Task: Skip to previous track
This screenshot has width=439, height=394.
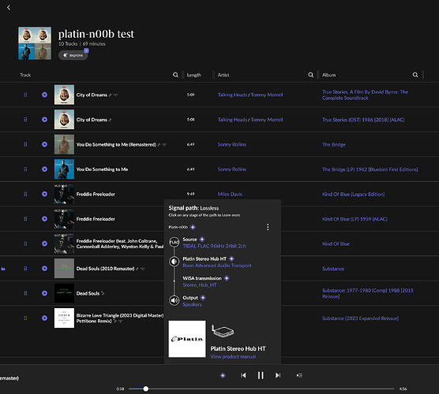Action: point(243,375)
